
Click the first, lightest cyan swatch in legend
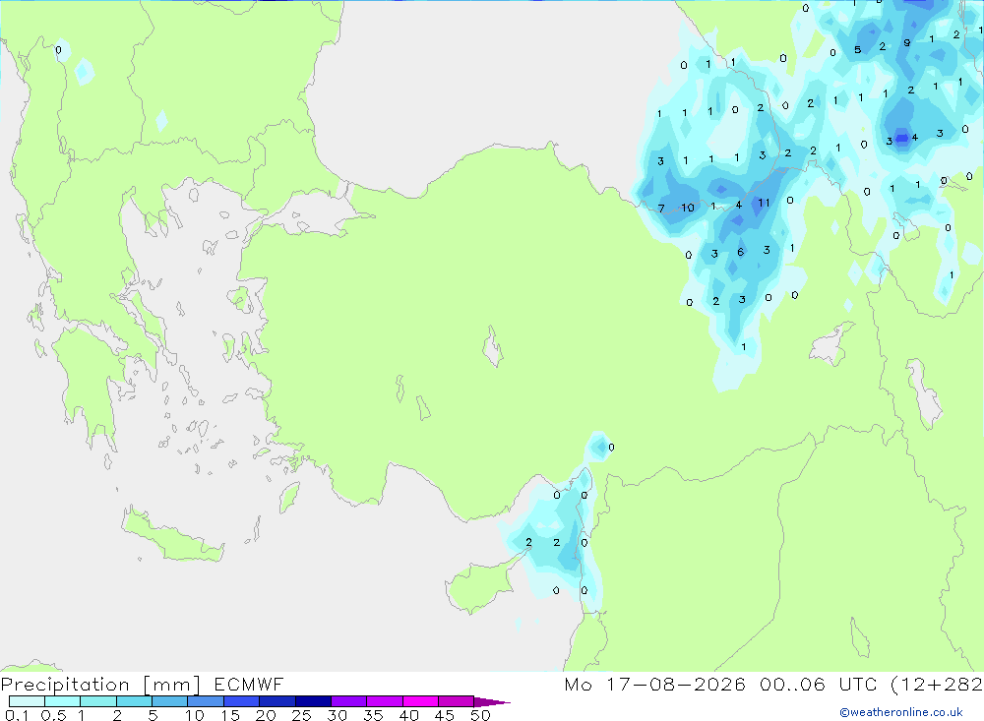[x=27, y=701]
